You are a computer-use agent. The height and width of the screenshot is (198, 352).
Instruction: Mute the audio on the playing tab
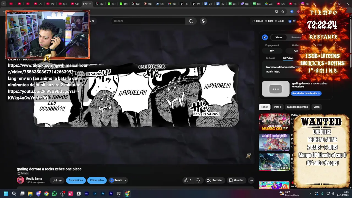(x=86, y=4)
